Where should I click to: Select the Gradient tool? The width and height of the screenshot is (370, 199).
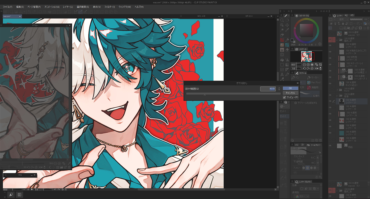tap(287, 65)
